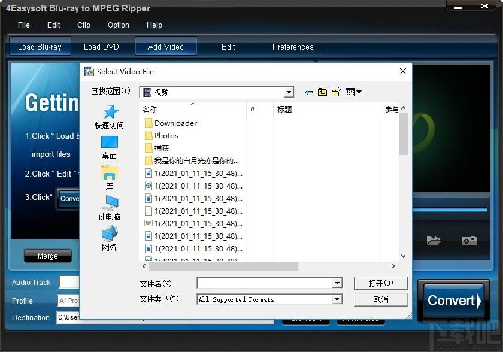
Task: Open the Profile dropdown in main window
Action: pos(68,301)
